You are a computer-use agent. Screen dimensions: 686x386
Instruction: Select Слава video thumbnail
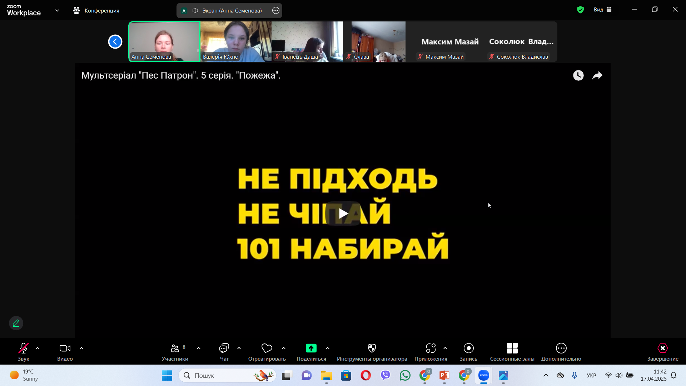click(379, 41)
